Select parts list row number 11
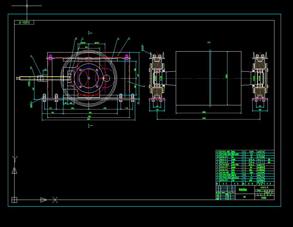This screenshot has height=227, width=293. point(245,154)
